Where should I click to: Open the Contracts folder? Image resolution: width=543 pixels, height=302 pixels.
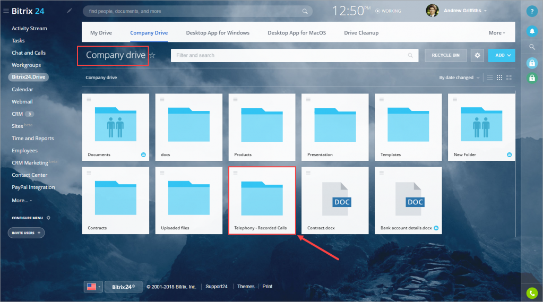pyautogui.click(x=116, y=201)
